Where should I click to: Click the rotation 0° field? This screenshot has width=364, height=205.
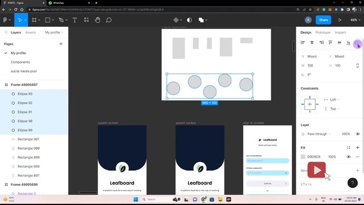click(313, 75)
